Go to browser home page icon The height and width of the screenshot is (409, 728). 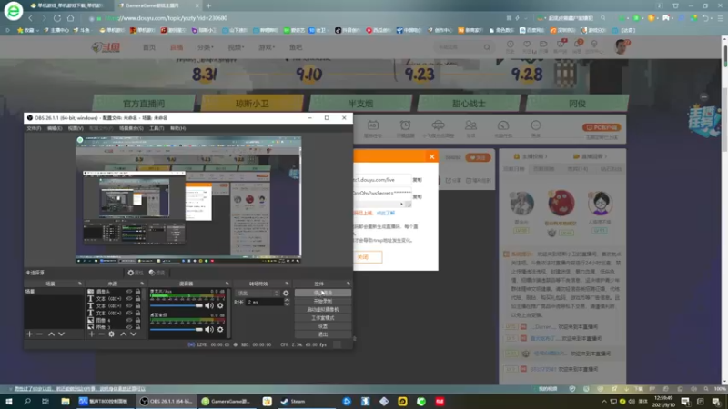click(71, 18)
